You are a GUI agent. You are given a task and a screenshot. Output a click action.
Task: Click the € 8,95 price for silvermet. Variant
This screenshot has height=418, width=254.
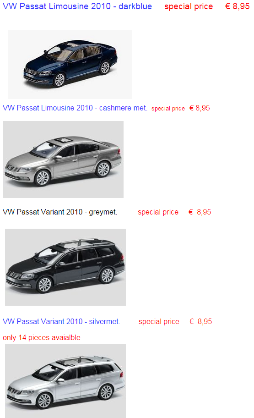click(201, 321)
